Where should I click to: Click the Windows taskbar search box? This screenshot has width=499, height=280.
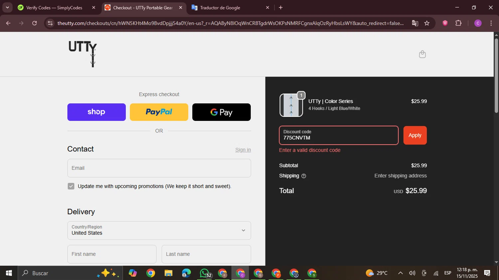pos(70,273)
